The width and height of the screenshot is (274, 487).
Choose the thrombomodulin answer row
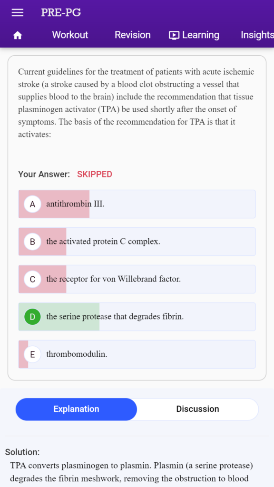click(x=137, y=354)
